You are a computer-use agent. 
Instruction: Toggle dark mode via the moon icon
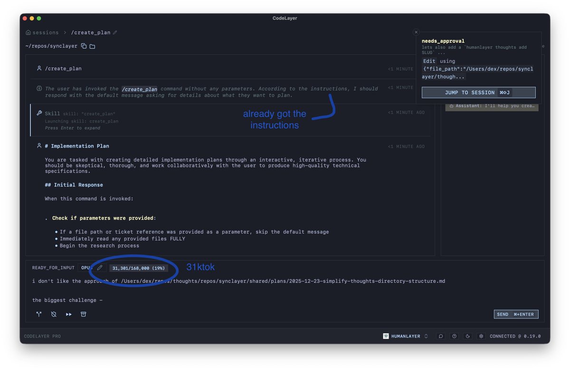(467, 336)
